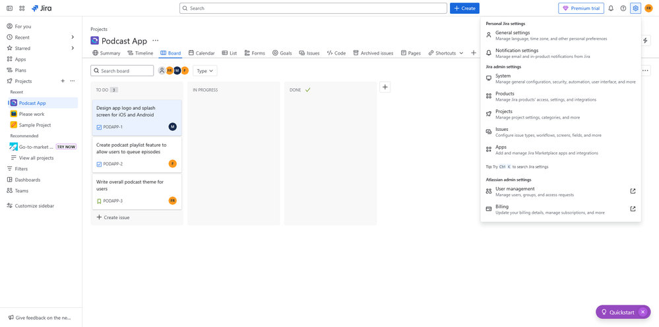Open the Type filter dropdown

tap(204, 70)
